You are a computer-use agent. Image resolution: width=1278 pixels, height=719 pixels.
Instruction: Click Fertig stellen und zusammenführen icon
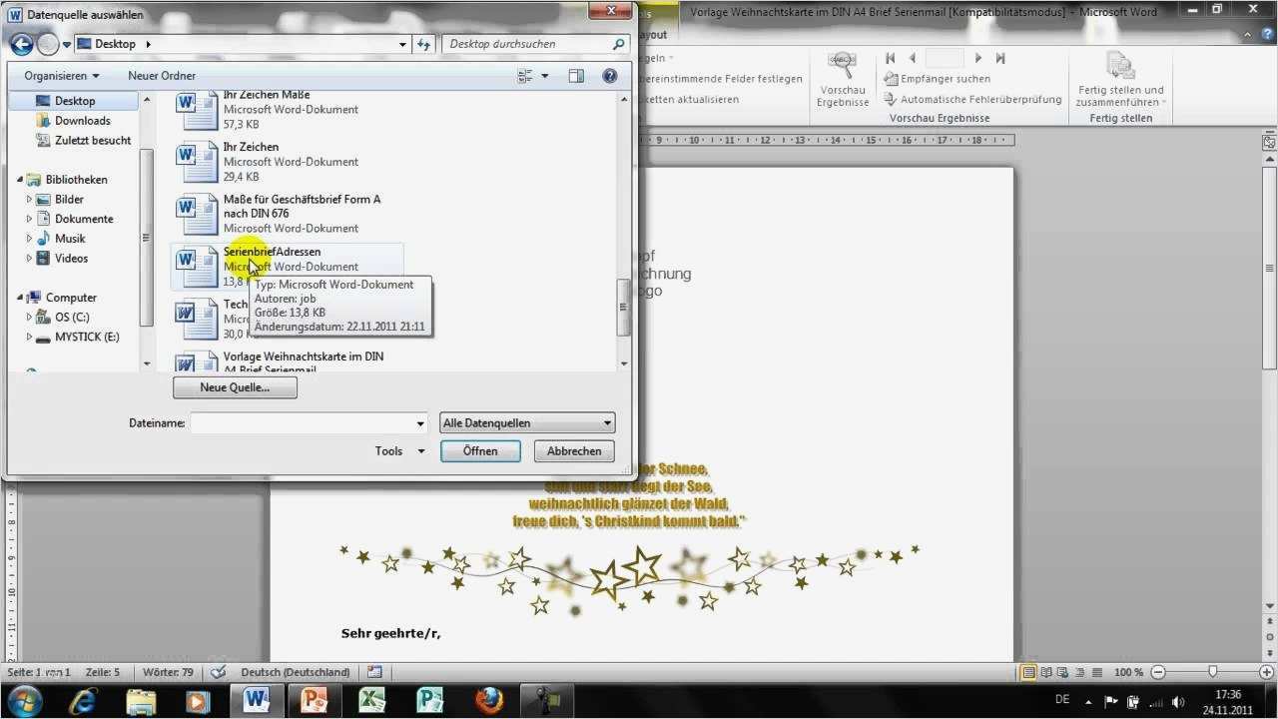[x=1120, y=67]
